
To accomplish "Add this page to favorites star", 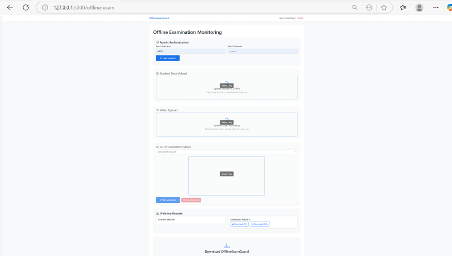I will click(x=384, y=7).
